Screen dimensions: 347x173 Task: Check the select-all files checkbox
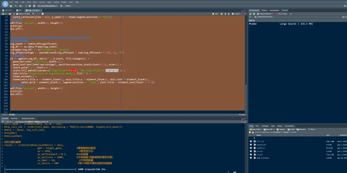click(250, 132)
